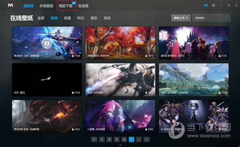Select the 风景 category filter
240x147 pixels.
pyautogui.click(x=107, y=18)
